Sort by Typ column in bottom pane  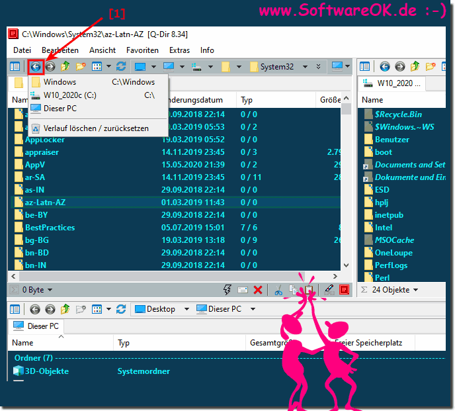pyautogui.click(x=179, y=343)
